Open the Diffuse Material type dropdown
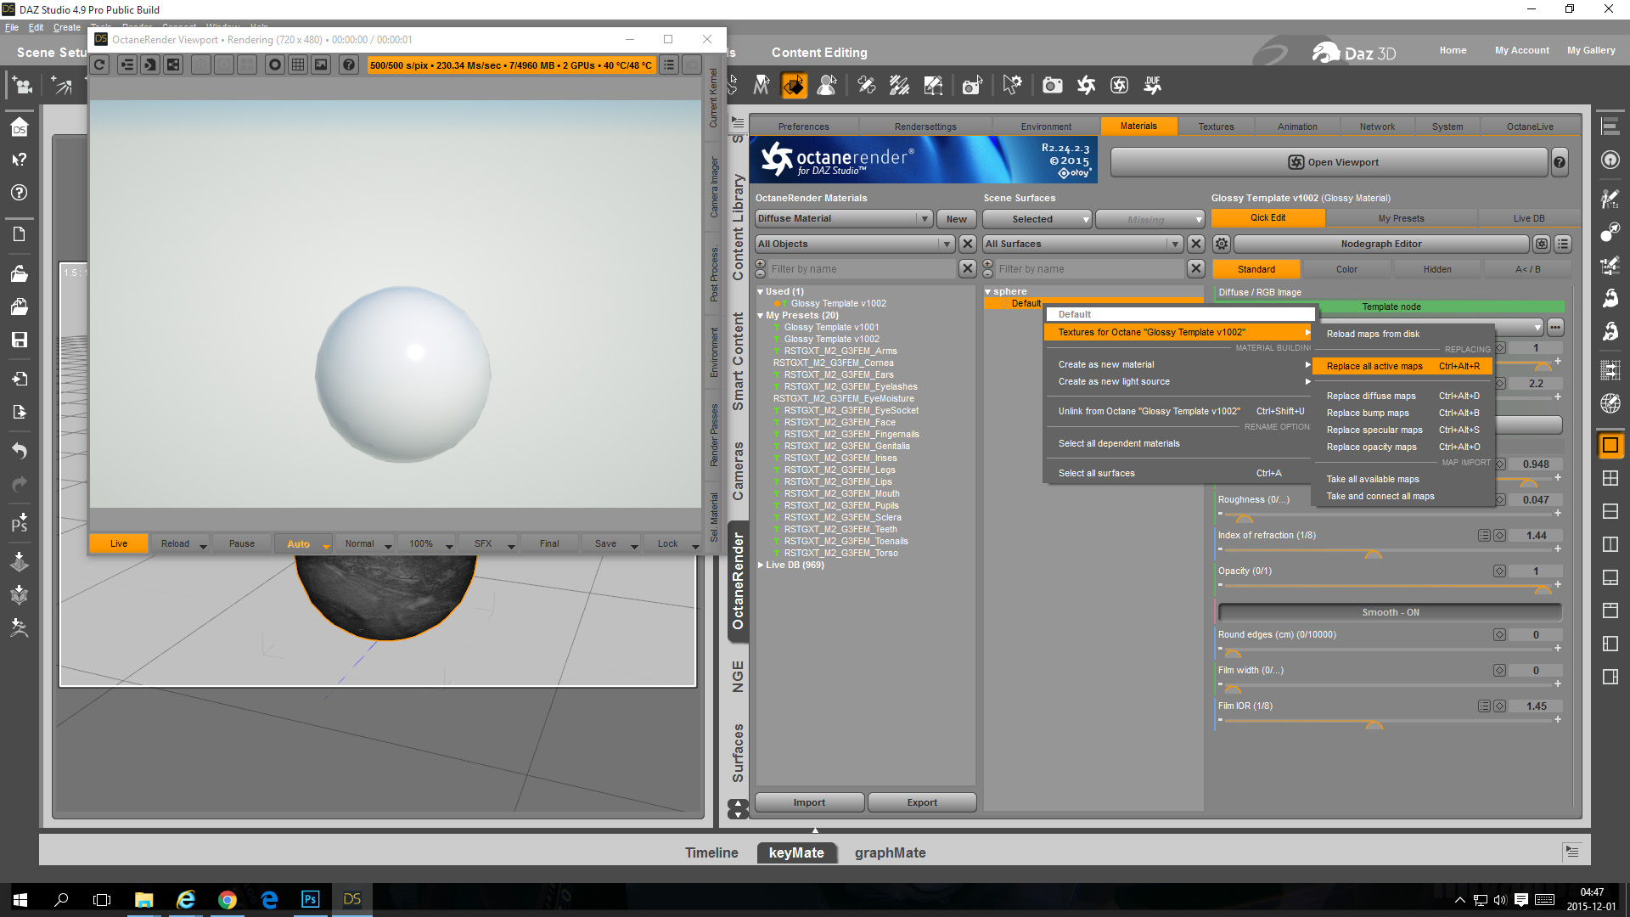 (843, 219)
